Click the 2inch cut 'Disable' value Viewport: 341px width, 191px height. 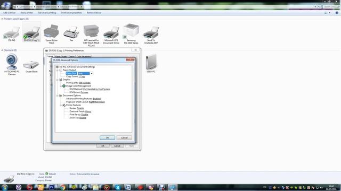pyautogui.click(x=83, y=118)
